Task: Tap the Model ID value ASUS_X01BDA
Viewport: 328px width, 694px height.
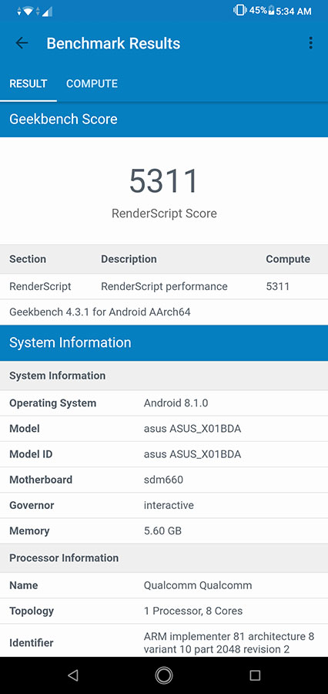Action: click(x=192, y=454)
